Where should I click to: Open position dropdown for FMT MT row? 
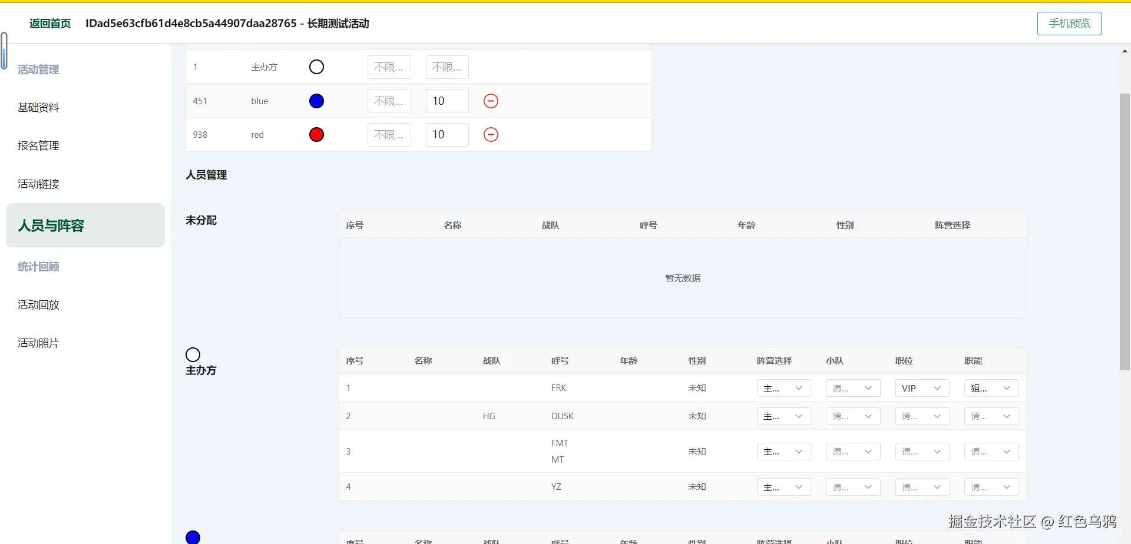click(922, 452)
